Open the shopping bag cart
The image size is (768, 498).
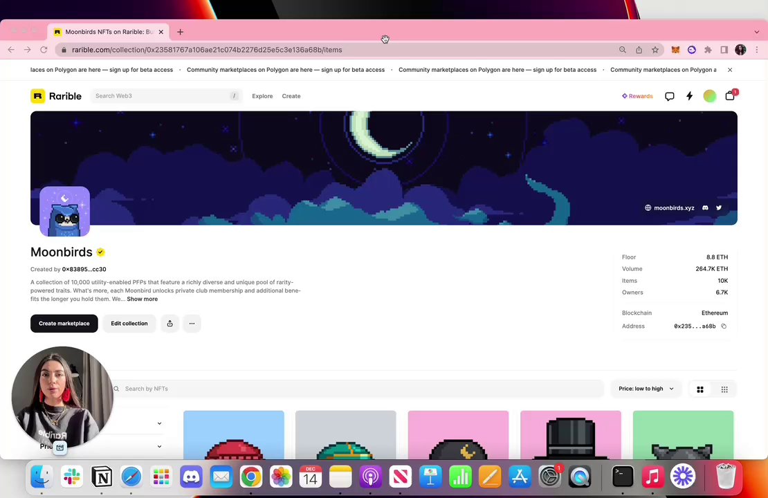730,95
